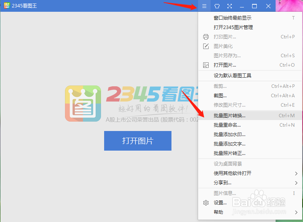Choose 批量重命名... from the menu
This screenshot has width=303, height=222.
pyautogui.click(x=250, y=125)
